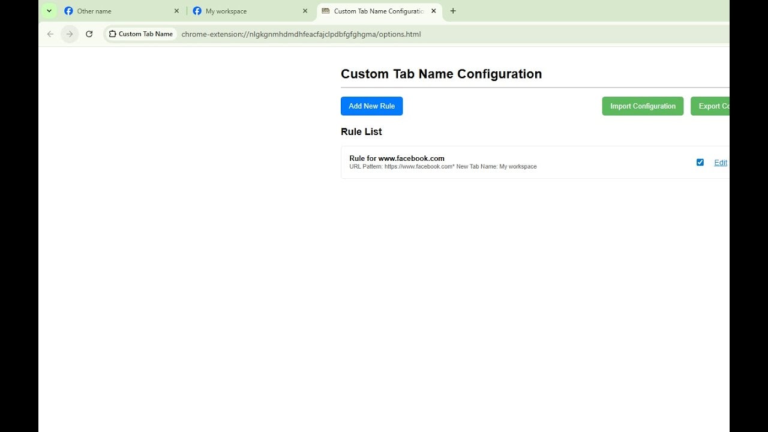768x432 pixels.
Task: Click the chrome-extension URL in the address bar
Action: [x=301, y=34]
